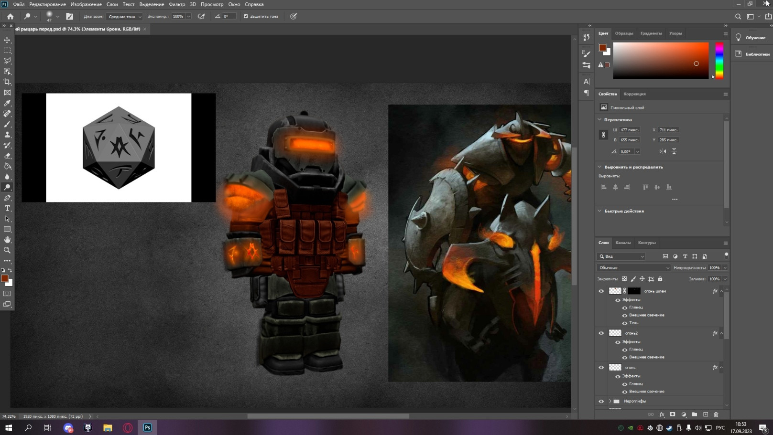Image resolution: width=773 pixels, height=435 pixels.
Task: Select the Hand tool
Action: pos(7,240)
